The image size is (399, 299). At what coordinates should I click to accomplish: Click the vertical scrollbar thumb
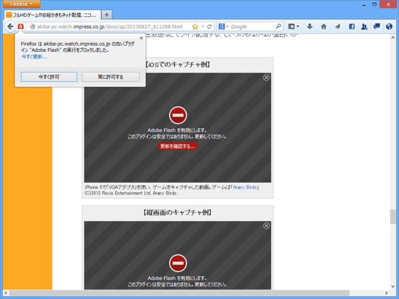tap(393, 217)
